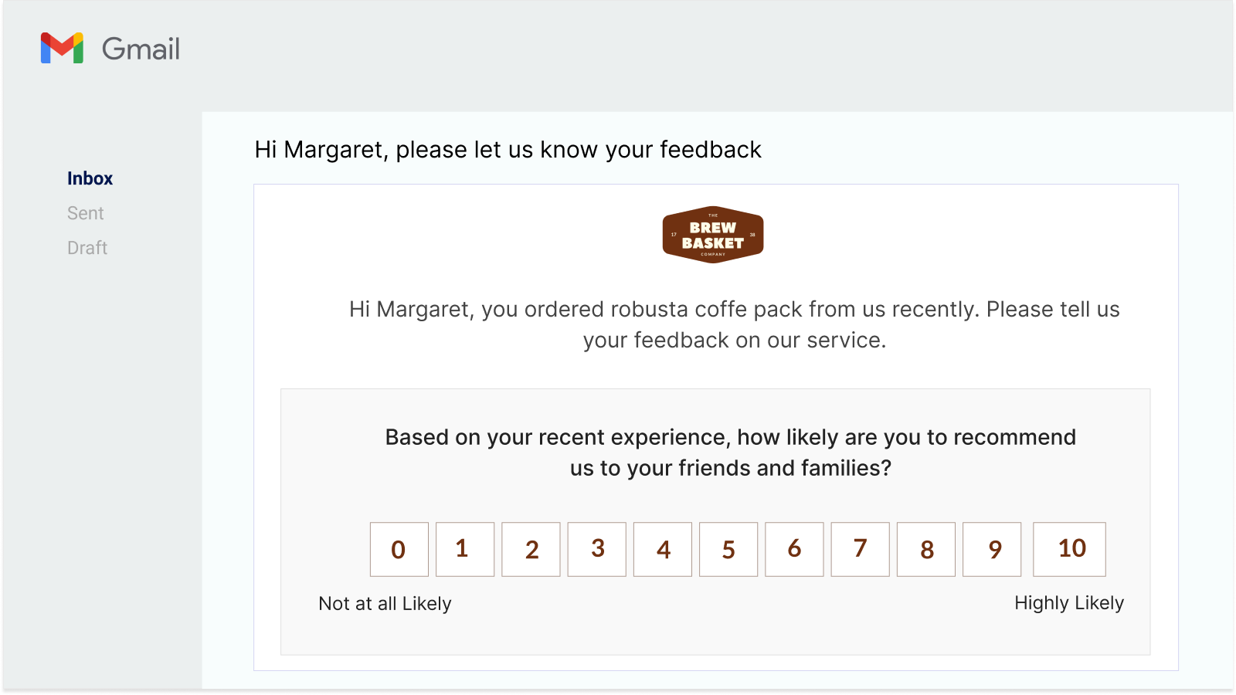Image resolution: width=1236 pixels, height=695 pixels.
Task: Choose score 2 on the feedback scale
Action: coord(531,549)
